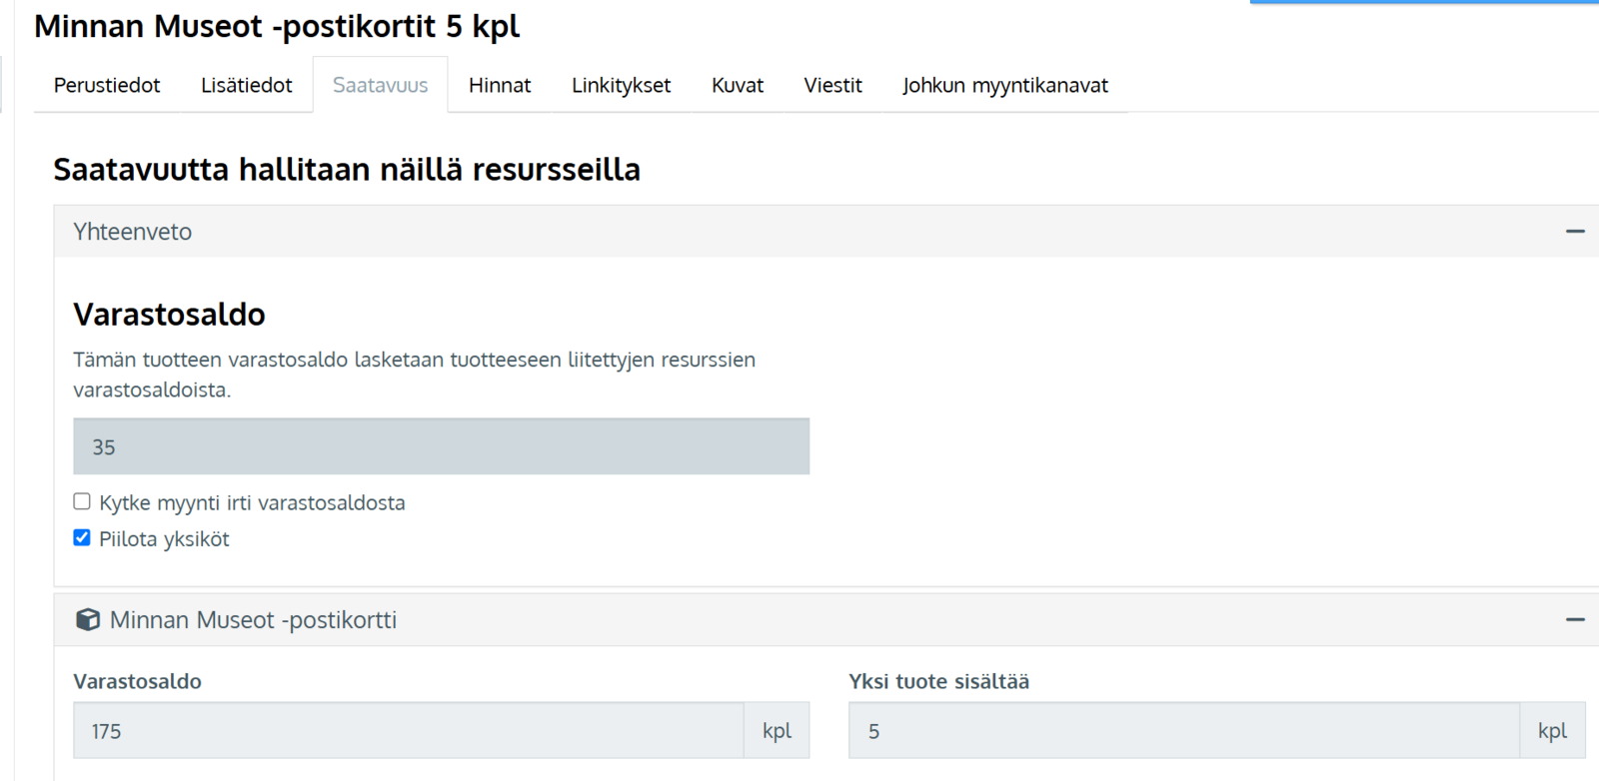
Task: Focus the Yksi tuote sisältää field
Action: pyautogui.click(x=1183, y=731)
